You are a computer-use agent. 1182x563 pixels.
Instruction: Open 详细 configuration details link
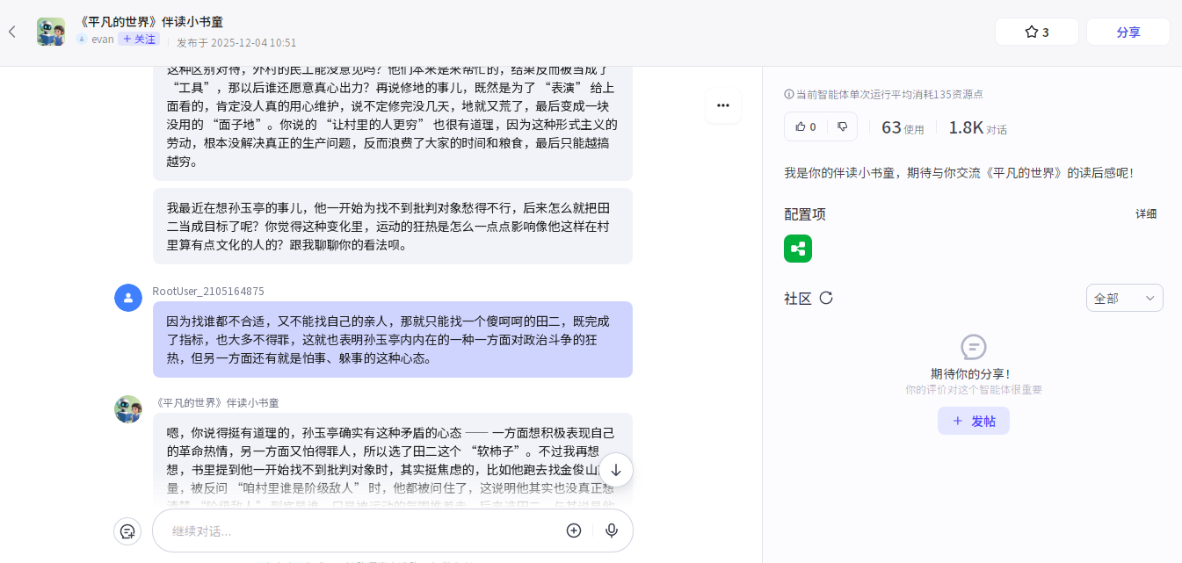coord(1145,213)
